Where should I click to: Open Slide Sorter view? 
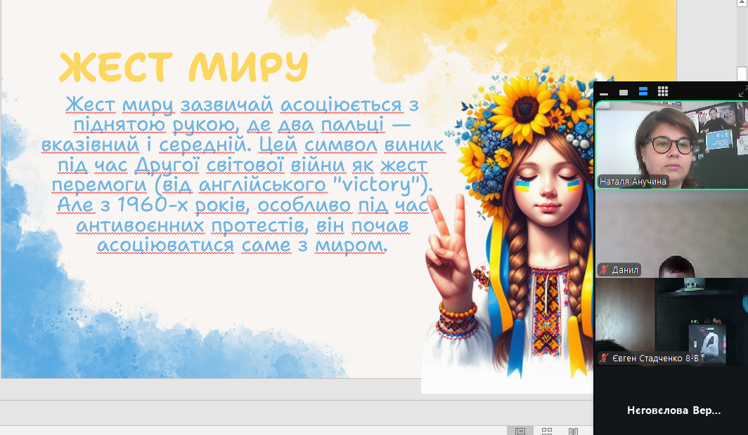click(x=547, y=431)
